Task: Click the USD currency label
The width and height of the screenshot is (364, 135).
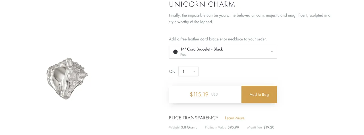Action: click(x=215, y=95)
